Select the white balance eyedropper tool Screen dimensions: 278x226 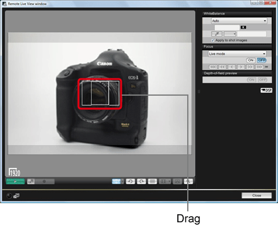pyautogui.click(x=217, y=34)
